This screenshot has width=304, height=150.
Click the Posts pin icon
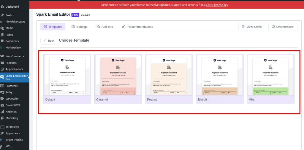click(x=2, y=15)
